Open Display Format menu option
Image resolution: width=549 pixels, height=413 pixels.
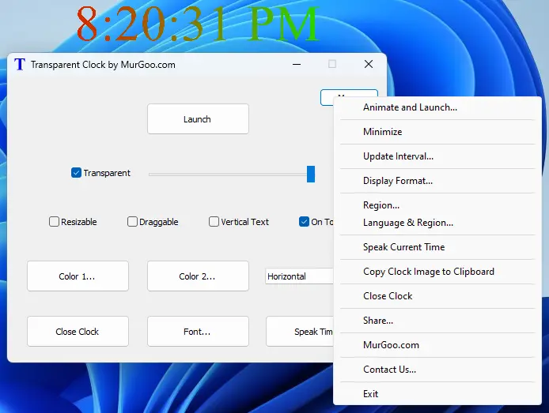[x=398, y=181]
